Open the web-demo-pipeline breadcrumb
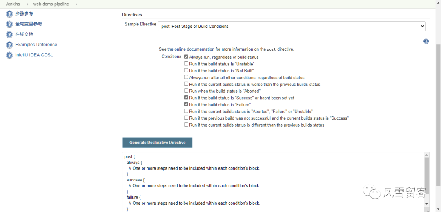The width and height of the screenshot is (441, 212). click(x=51, y=4)
